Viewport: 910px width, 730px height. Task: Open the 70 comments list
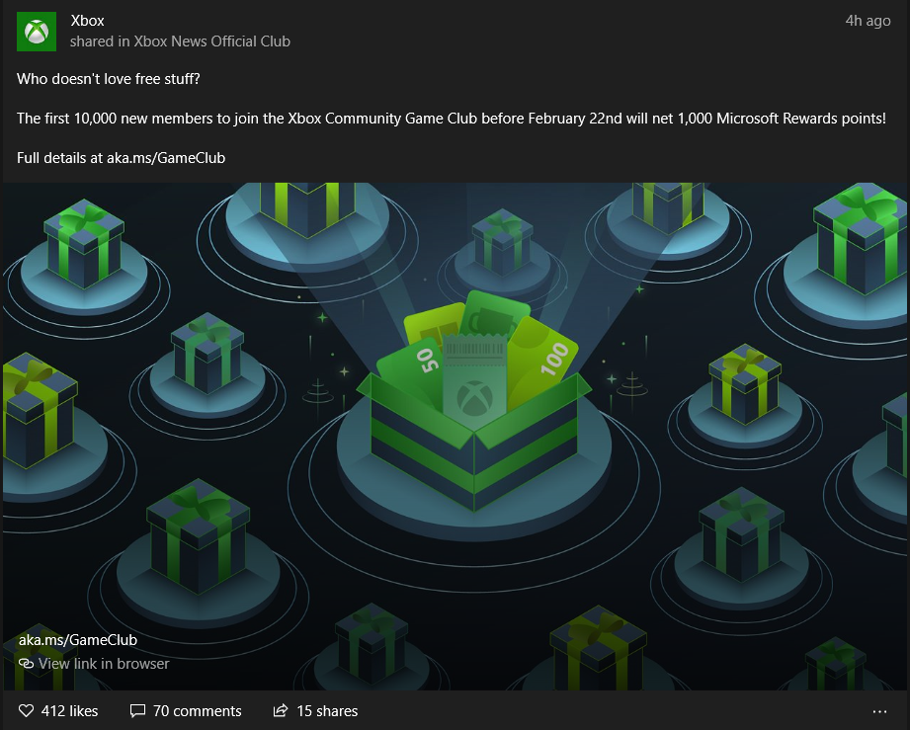point(198,711)
